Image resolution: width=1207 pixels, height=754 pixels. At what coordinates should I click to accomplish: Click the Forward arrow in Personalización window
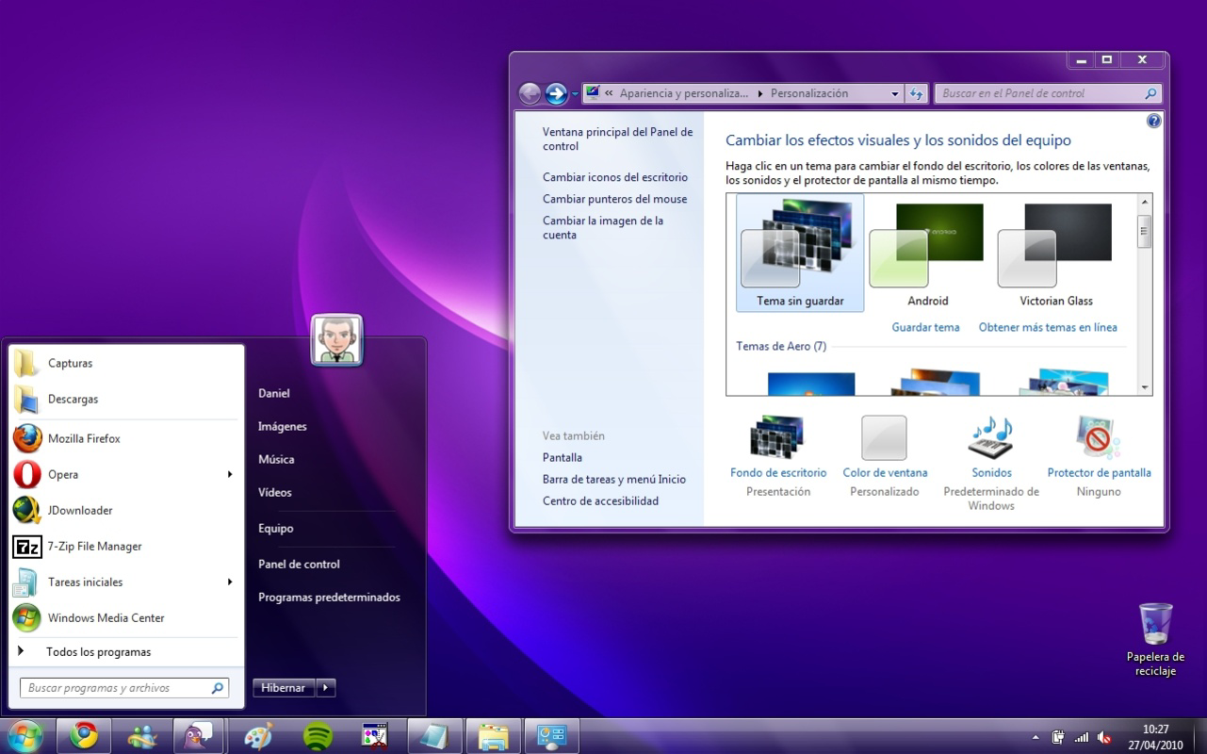point(556,93)
